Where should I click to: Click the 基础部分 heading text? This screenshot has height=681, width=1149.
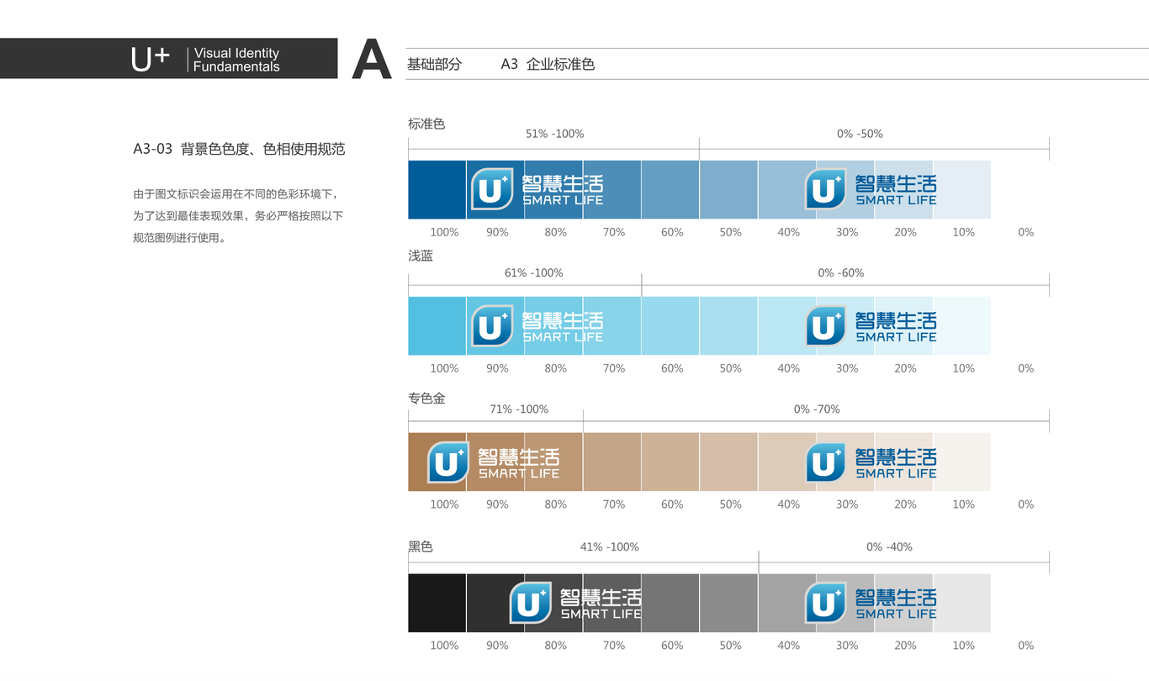pos(434,64)
